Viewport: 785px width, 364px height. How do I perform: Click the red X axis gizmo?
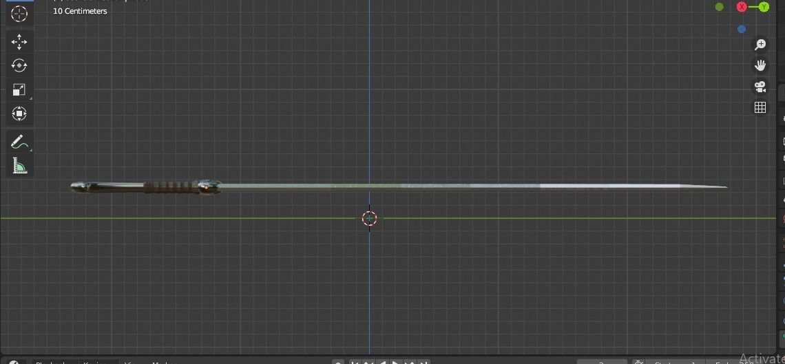742,7
